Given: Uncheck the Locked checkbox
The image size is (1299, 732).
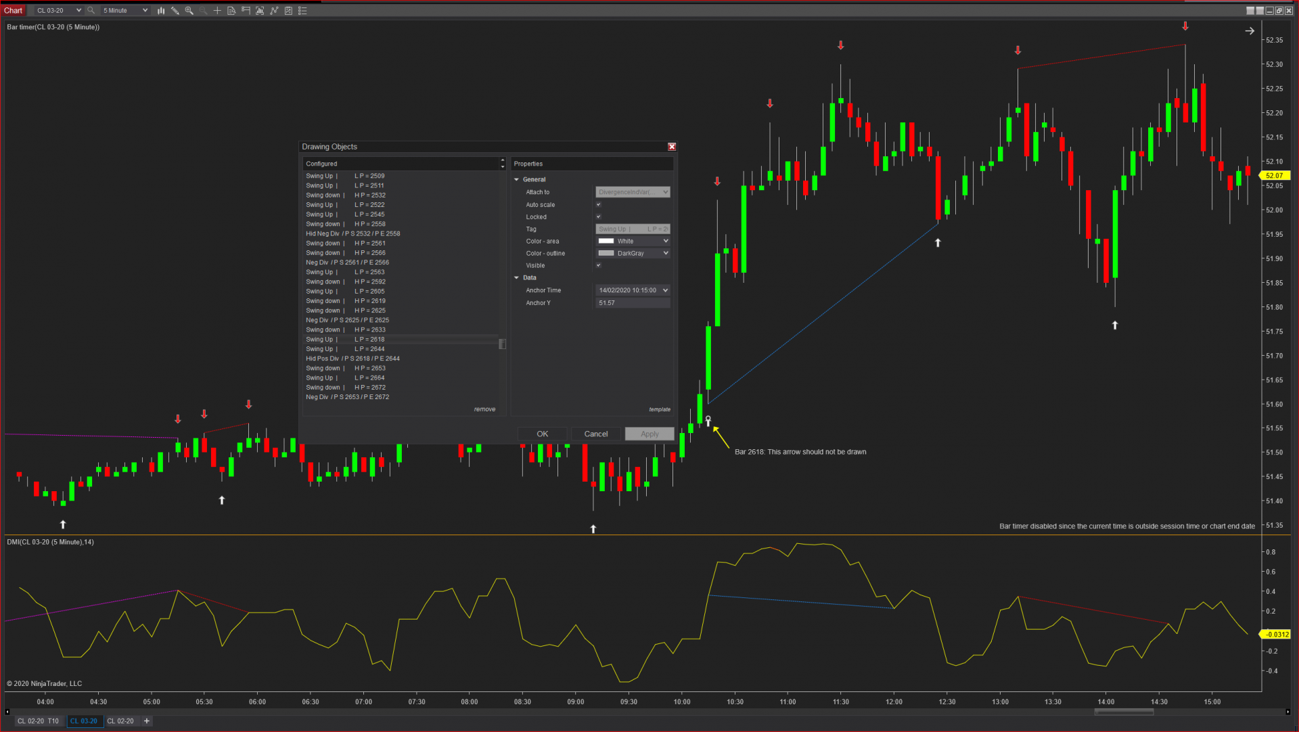Looking at the screenshot, I should pos(598,216).
